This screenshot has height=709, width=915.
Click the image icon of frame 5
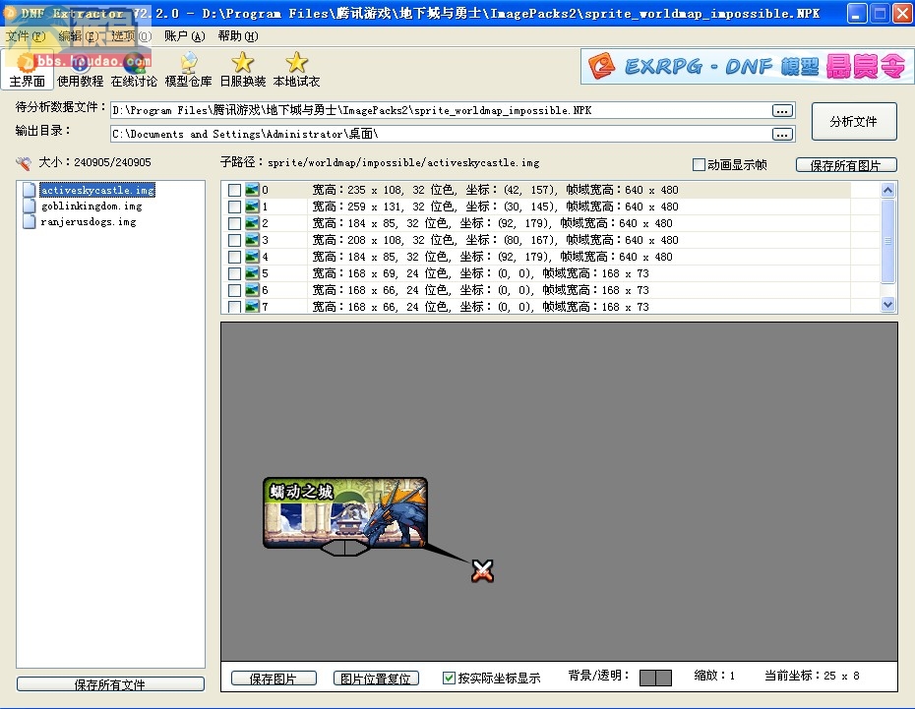(x=252, y=273)
